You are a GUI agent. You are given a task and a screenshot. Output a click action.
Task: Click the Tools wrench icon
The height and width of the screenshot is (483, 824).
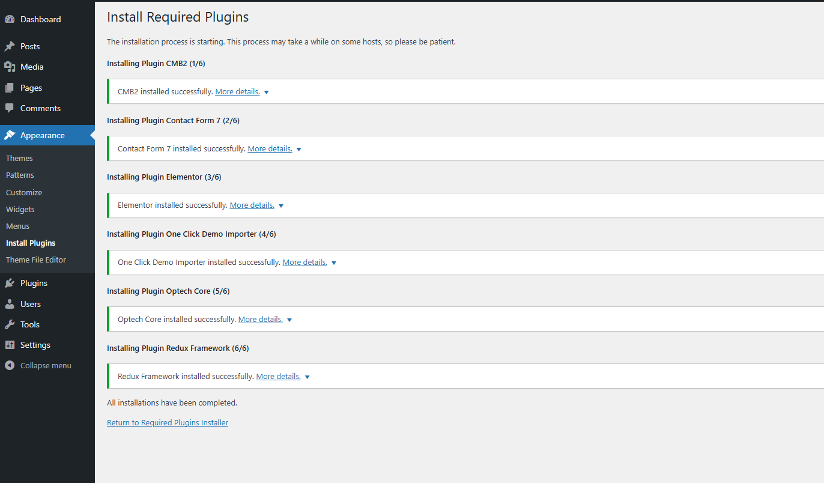[10, 324]
